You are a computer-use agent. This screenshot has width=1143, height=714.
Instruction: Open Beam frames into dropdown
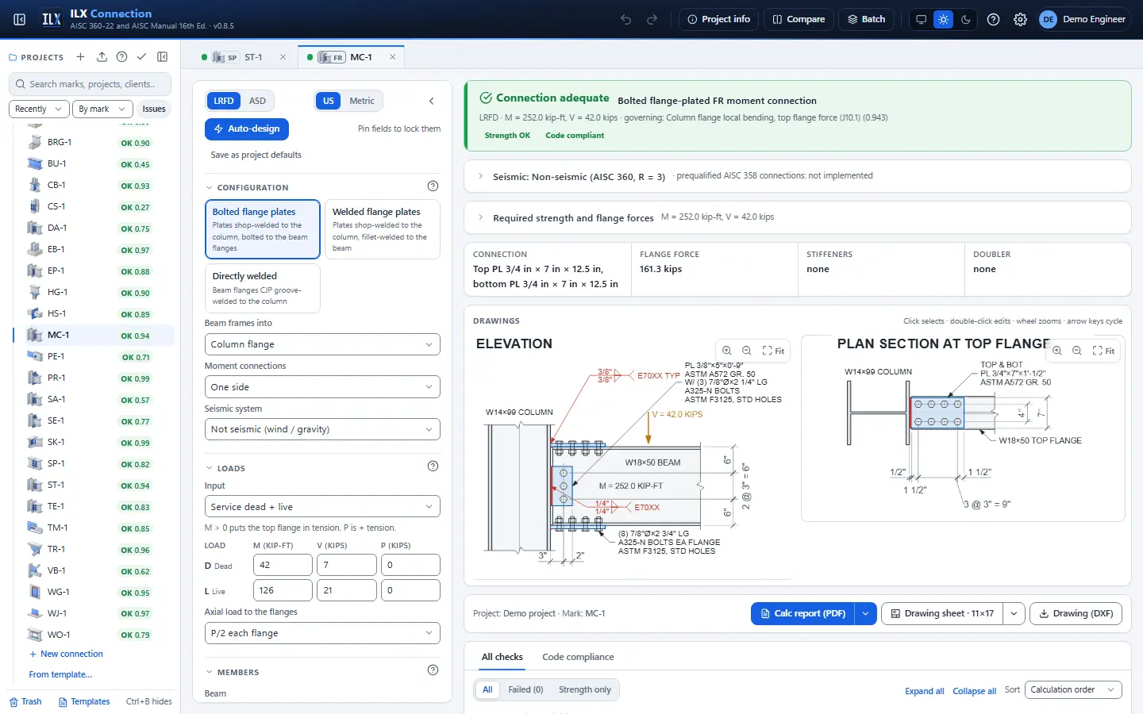pos(322,344)
